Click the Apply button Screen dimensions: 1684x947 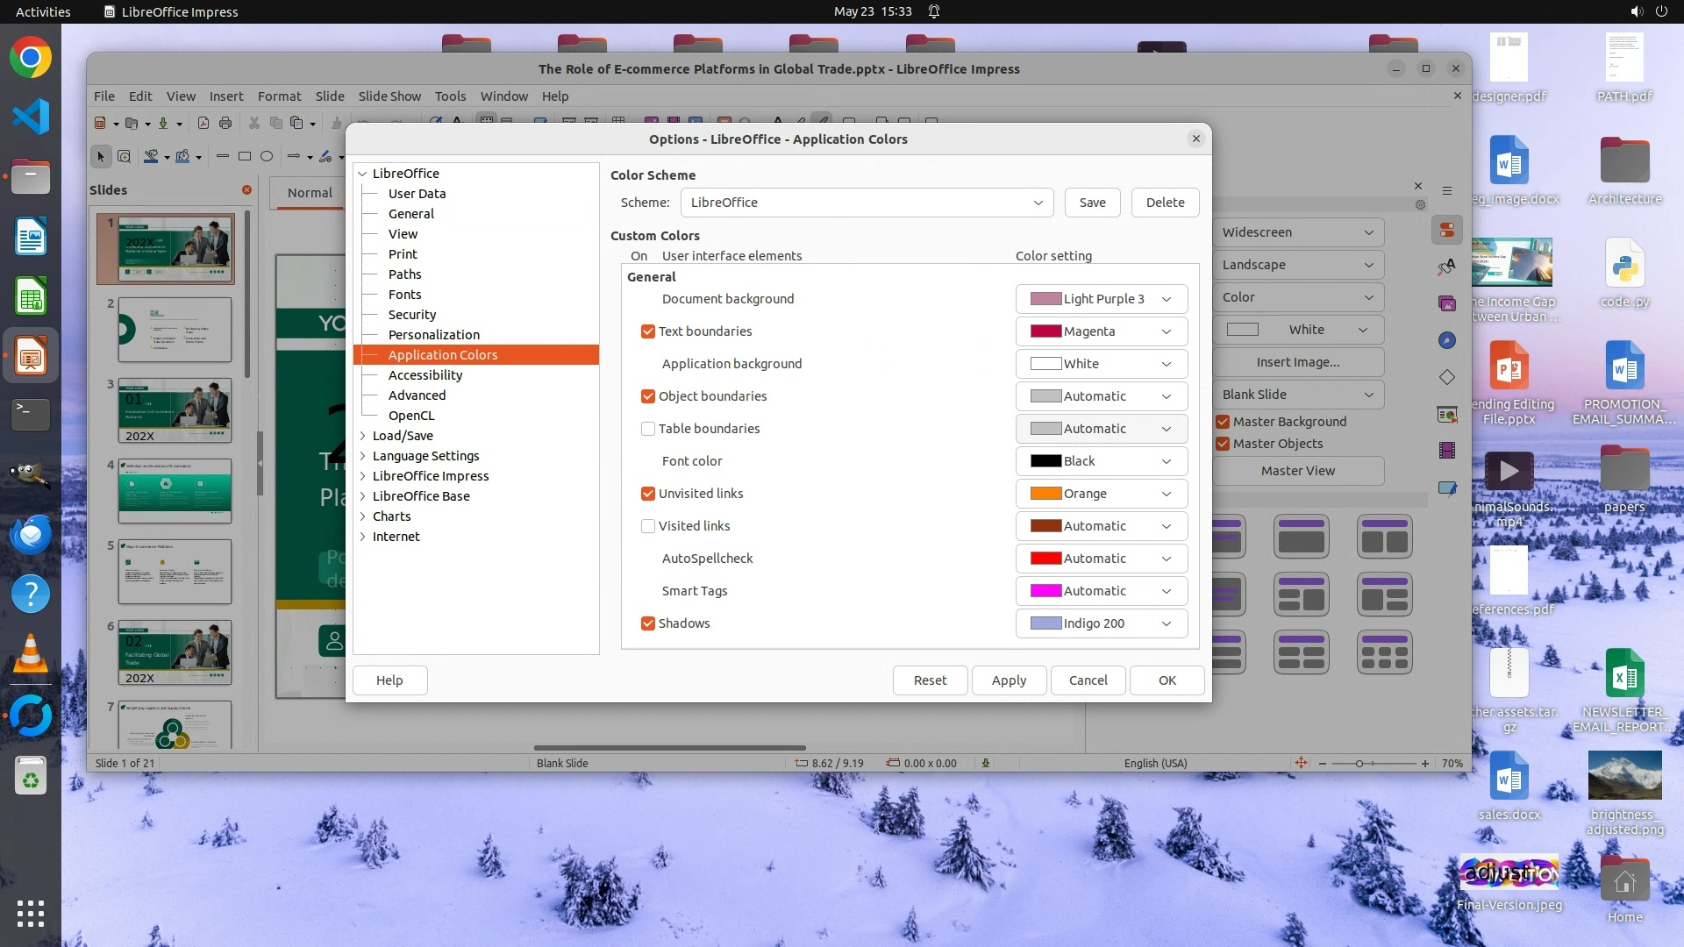(x=1009, y=680)
